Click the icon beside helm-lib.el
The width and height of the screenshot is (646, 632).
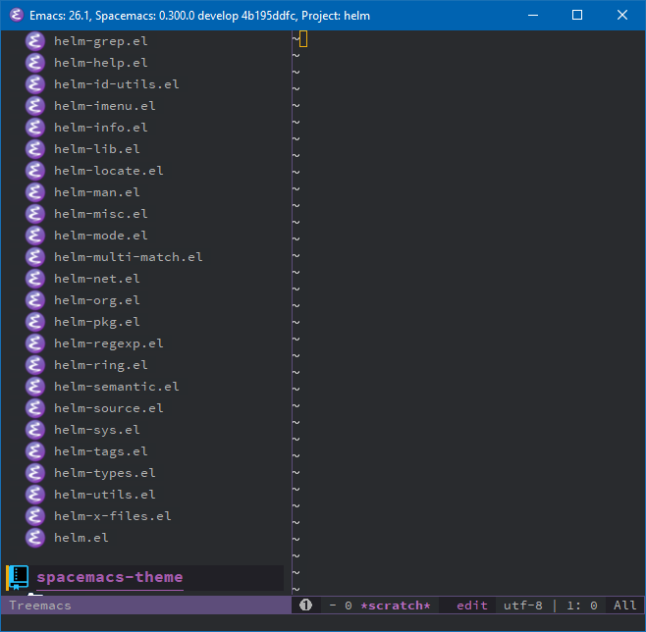pyautogui.click(x=35, y=149)
